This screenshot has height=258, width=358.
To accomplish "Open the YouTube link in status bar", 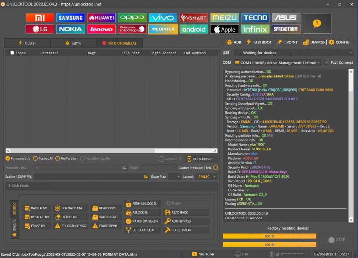I will coord(203,254).
